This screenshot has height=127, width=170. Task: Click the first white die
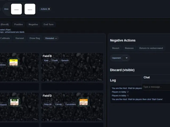tap(16, 9)
